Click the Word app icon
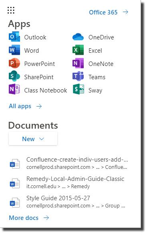149x236 pixels. (x=14, y=50)
